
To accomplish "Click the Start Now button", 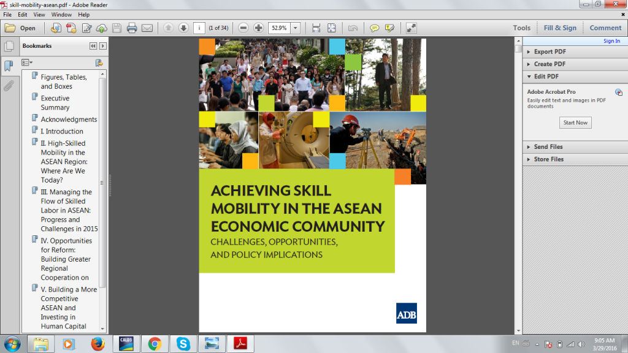I will click(575, 123).
